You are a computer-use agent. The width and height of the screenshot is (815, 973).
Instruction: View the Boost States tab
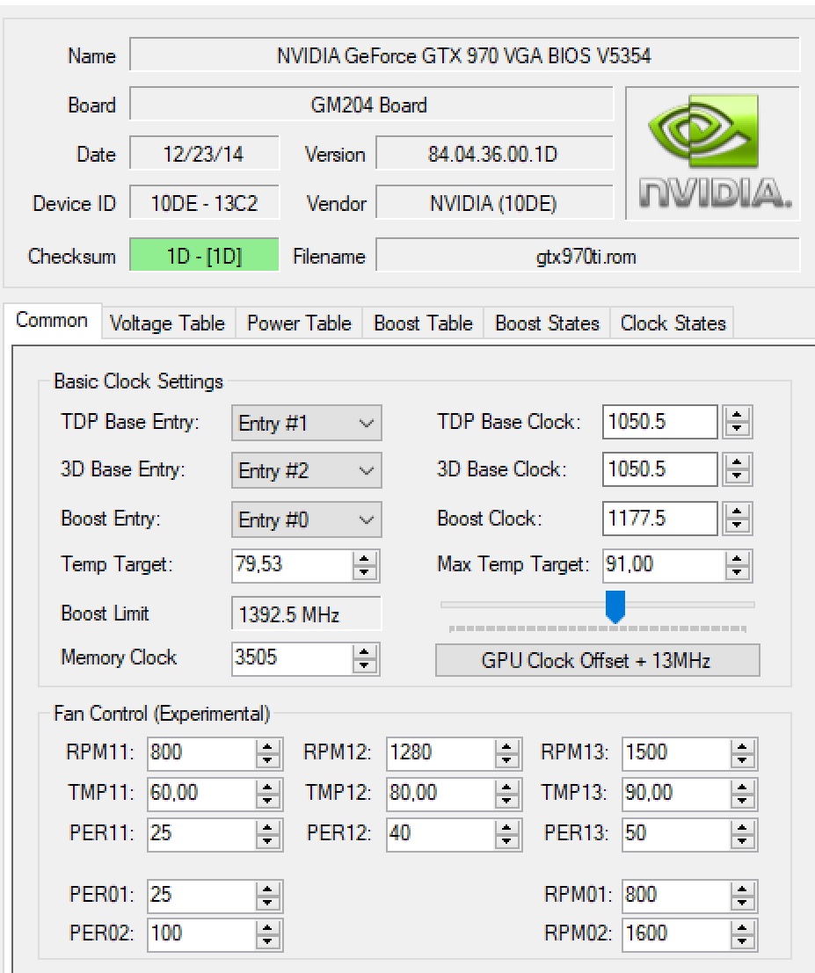546,323
